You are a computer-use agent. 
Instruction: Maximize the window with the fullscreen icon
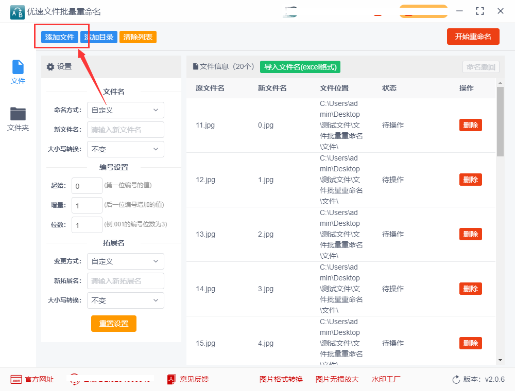pyautogui.click(x=480, y=11)
